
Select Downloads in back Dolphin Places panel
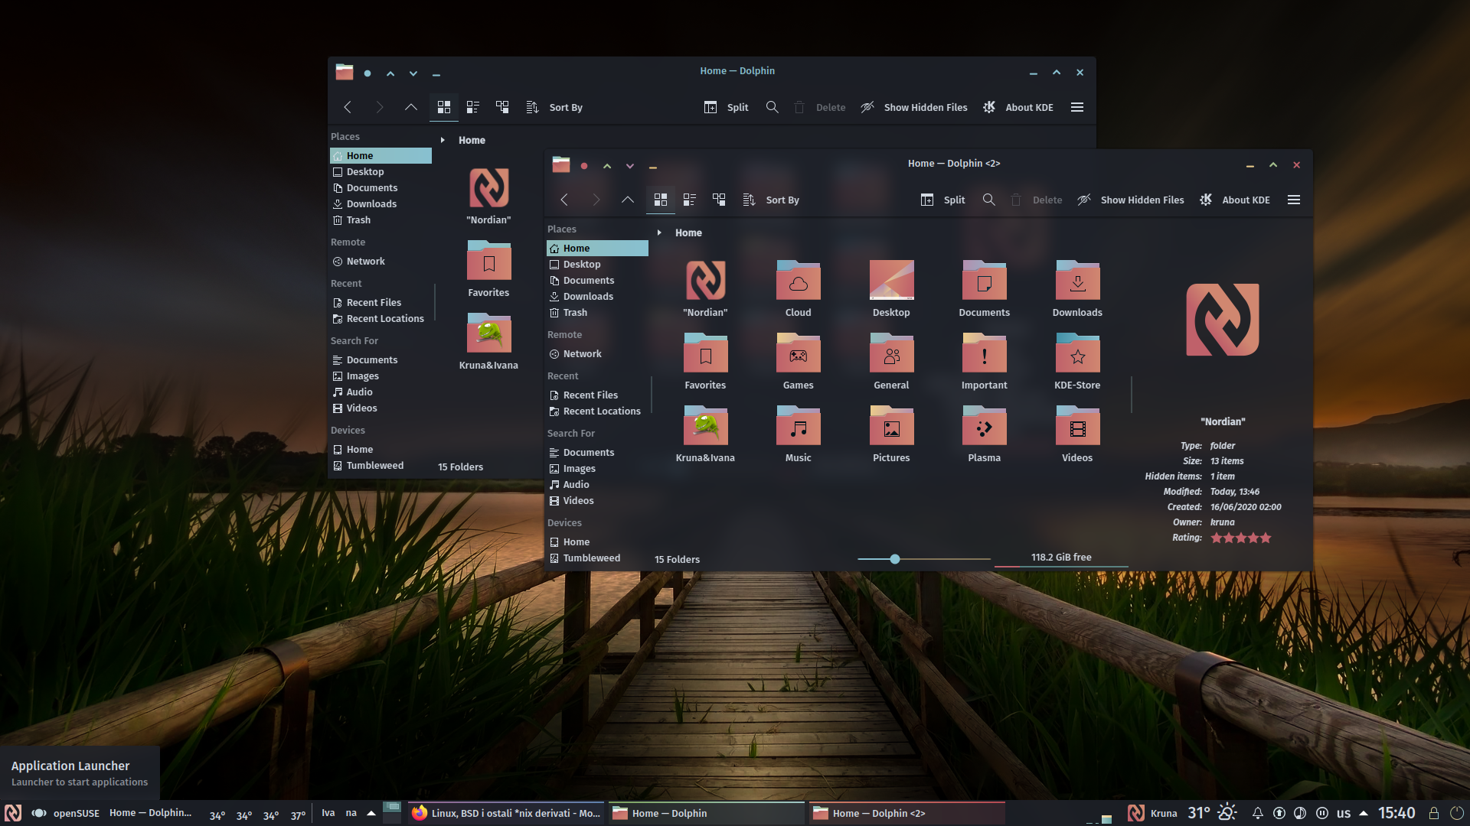381,203
